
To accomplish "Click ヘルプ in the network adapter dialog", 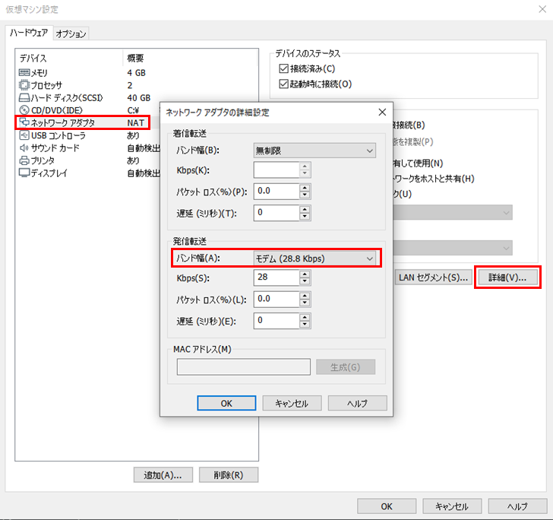I will coord(358,403).
